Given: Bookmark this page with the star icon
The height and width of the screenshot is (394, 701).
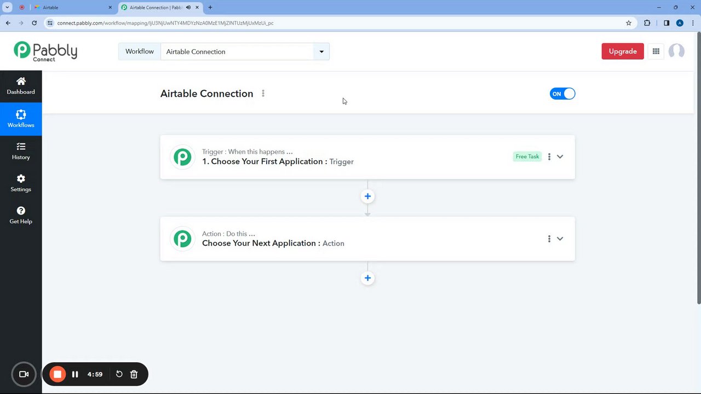Looking at the screenshot, I should coord(629,23).
